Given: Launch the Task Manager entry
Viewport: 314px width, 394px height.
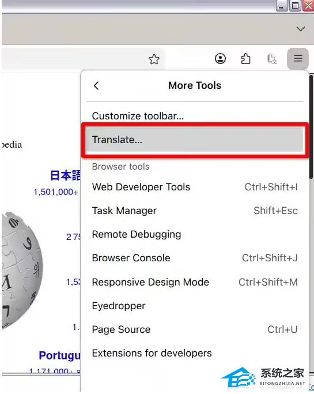Looking at the screenshot, I should 195,211.
